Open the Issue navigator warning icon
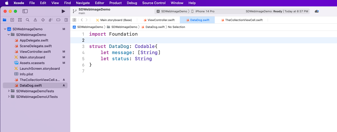 (x=35, y=20)
